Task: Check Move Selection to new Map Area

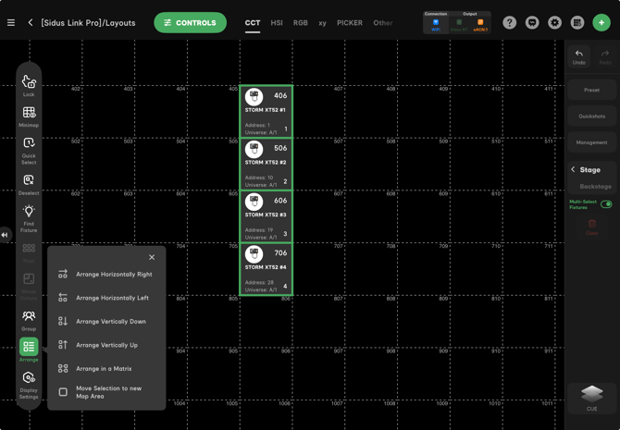Action: pyautogui.click(x=63, y=392)
